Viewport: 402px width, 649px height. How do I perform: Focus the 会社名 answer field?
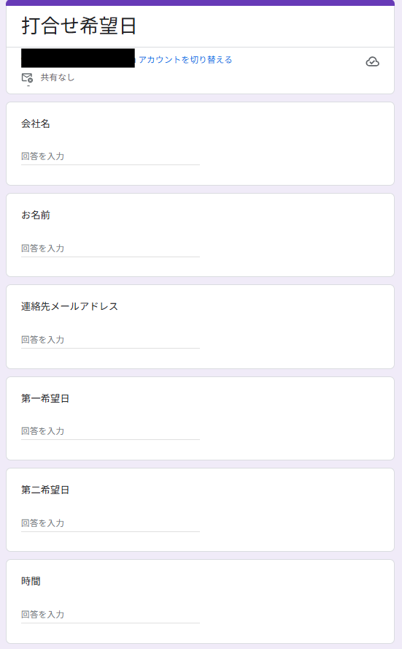pos(110,156)
